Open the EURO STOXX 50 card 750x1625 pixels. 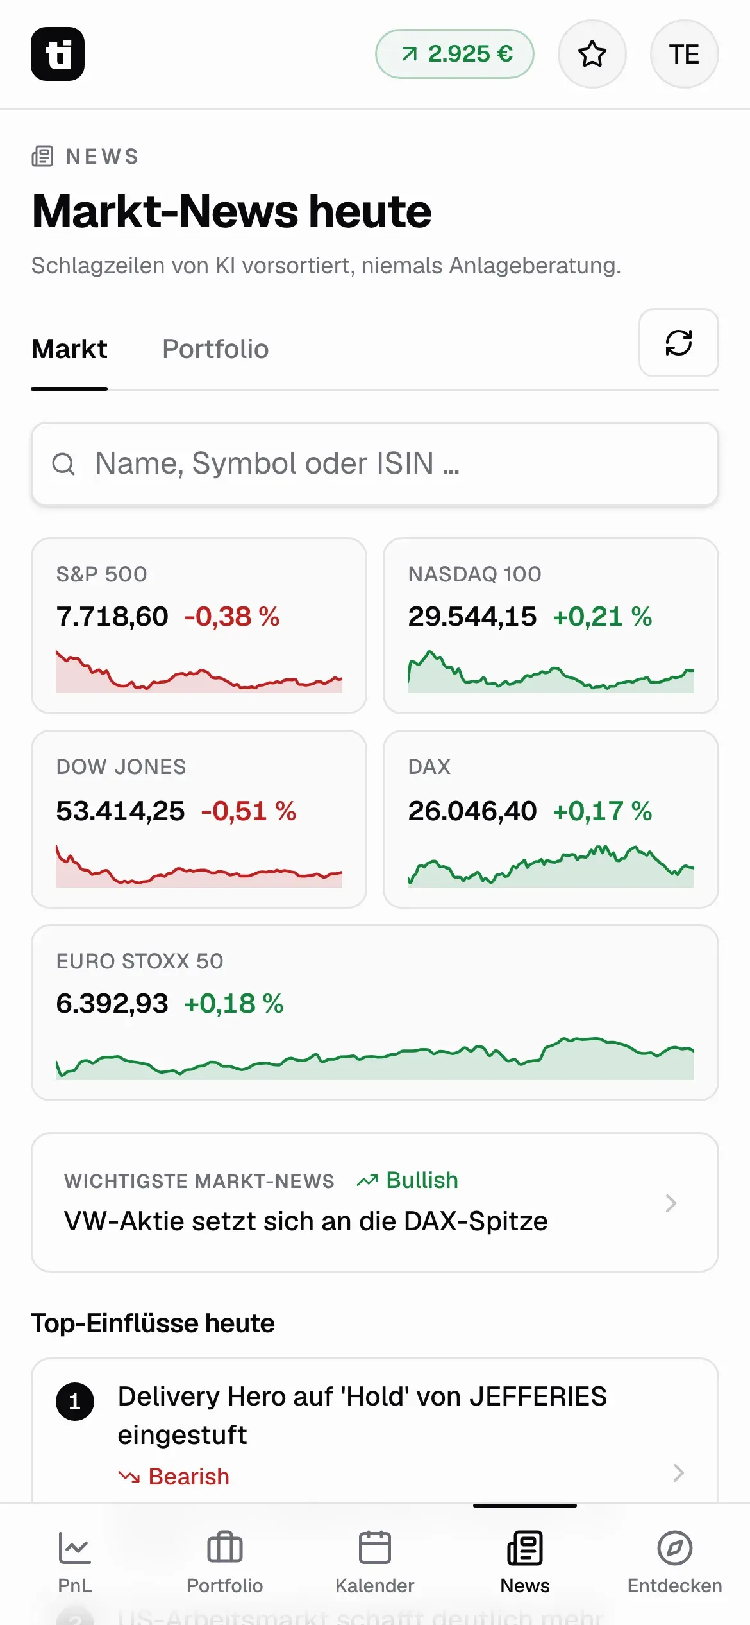point(375,1013)
